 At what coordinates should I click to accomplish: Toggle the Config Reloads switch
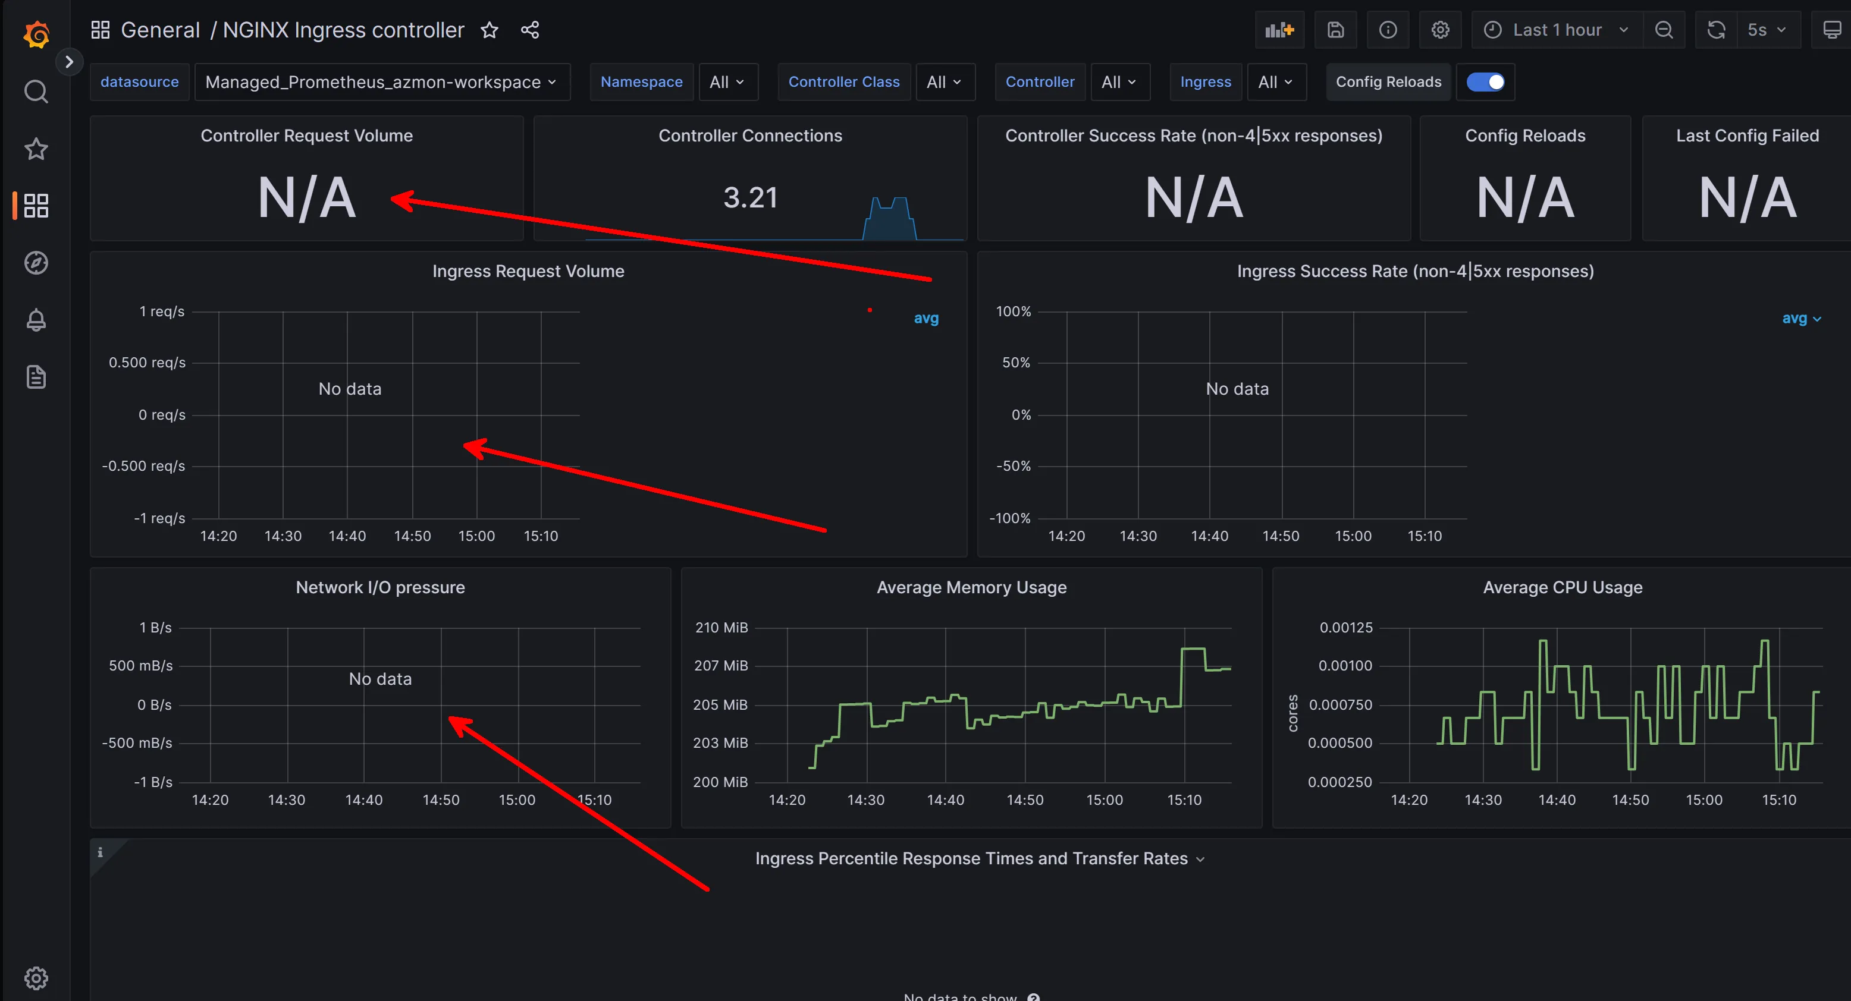coord(1485,82)
